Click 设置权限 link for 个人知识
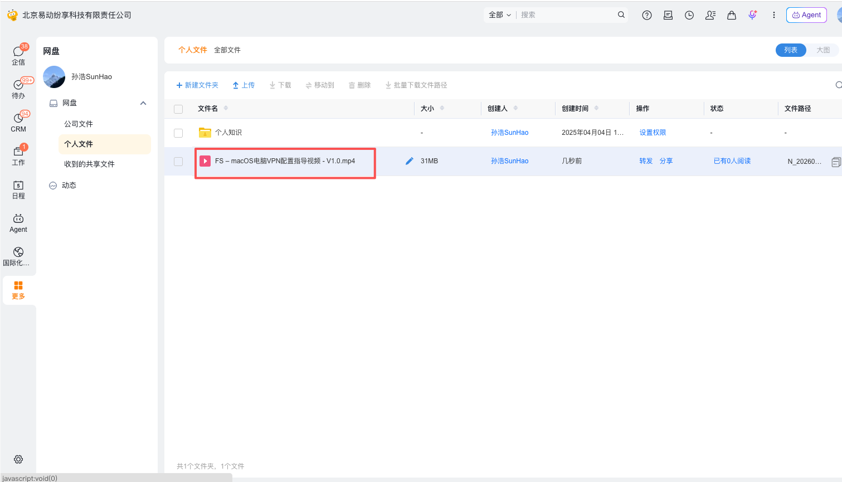Viewport: 842px width, 482px height. (x=653, y=133)
